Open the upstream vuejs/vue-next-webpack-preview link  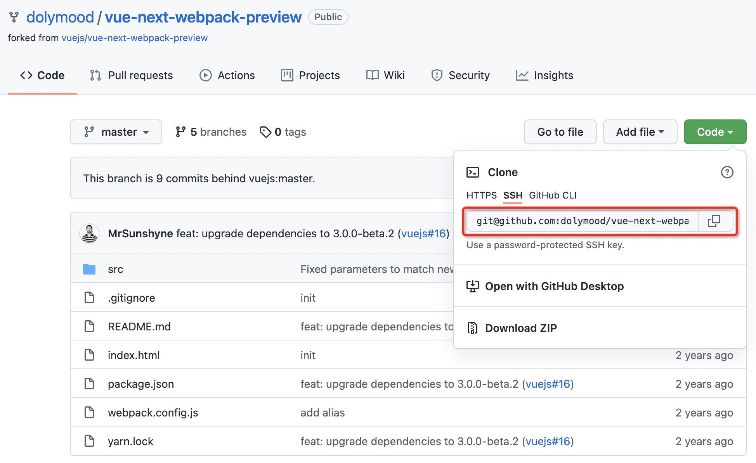134,38
